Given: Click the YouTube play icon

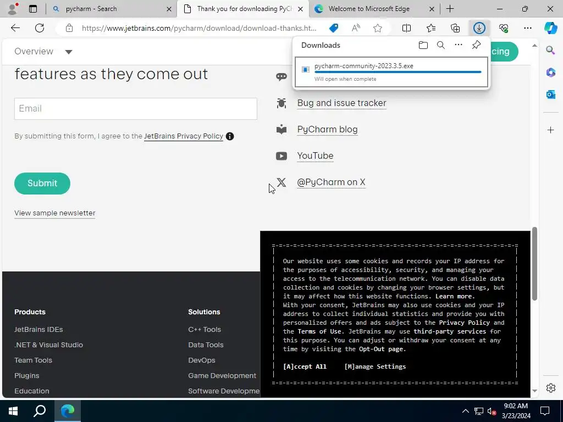Looking at the screenshot, I should coord(281,156).
